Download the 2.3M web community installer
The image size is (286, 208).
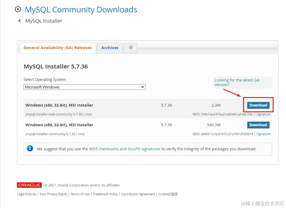click(258, 105)
